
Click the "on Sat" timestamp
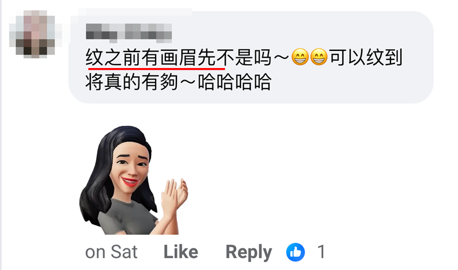(x=111, y=252)
